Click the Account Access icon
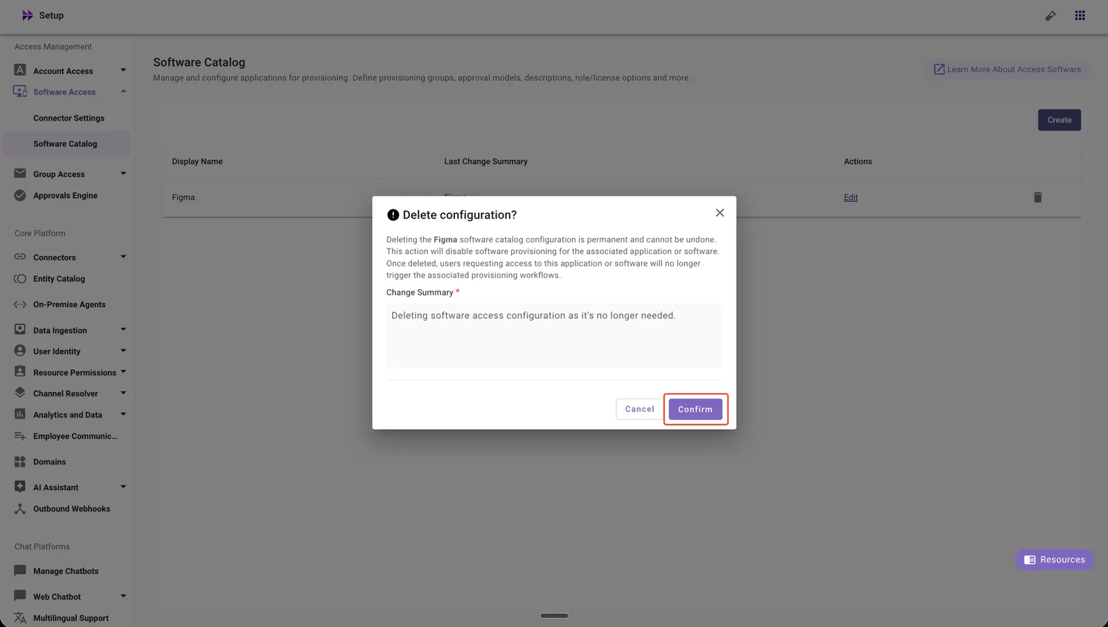The image size is (1108, 627). [x=20, y=70]
